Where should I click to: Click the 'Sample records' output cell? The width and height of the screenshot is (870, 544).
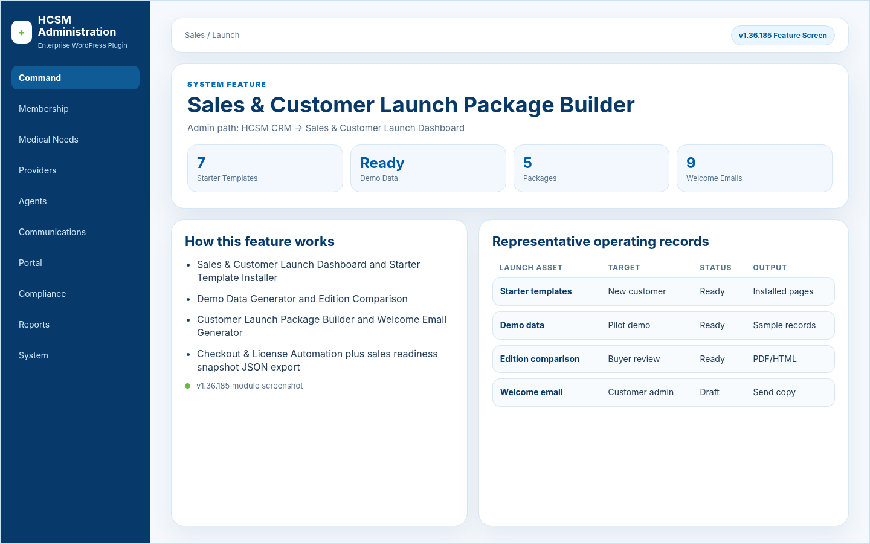pos(784,325)
